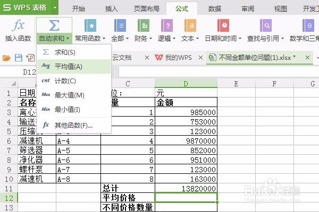Viewport: 319px width, 212px height.
Task: Select the 筛选器 cell
Action: (x=37, y=151)
